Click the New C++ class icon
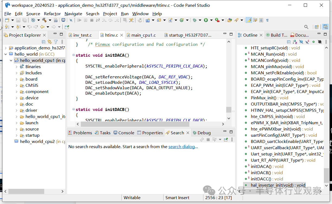Viewport: 332px width, 204px height. [182, 20]
